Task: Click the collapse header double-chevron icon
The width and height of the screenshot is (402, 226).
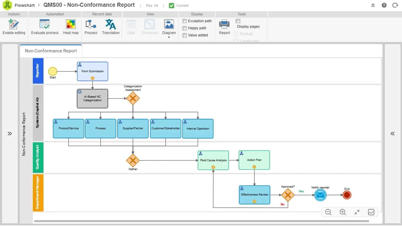Action: click(373, 5)
